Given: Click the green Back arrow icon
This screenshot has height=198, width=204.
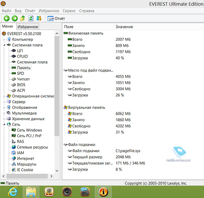Looking at the screenshot, I should tap(7, 18).
